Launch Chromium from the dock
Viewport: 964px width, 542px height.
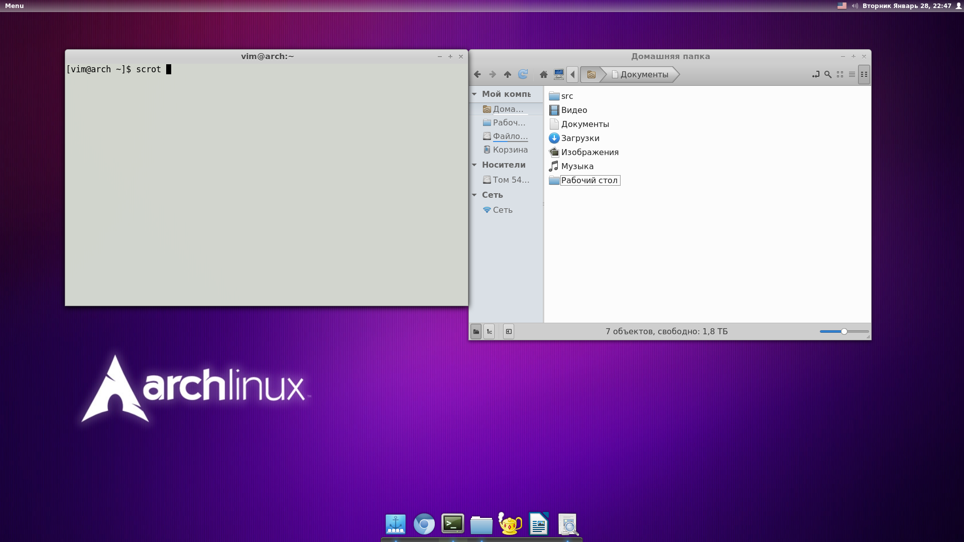[x=424, y=524]
